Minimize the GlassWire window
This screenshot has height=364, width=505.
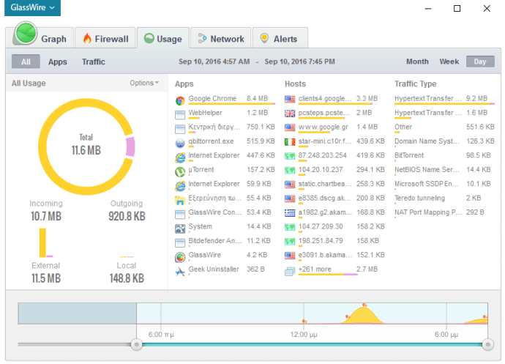tap(428, 8)
